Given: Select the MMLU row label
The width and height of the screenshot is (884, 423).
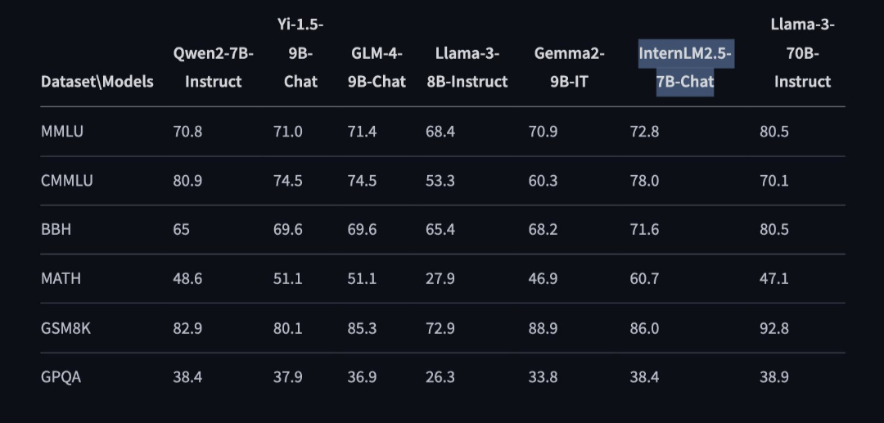Looking at the screenshot, I should click(x=62, y=131).
